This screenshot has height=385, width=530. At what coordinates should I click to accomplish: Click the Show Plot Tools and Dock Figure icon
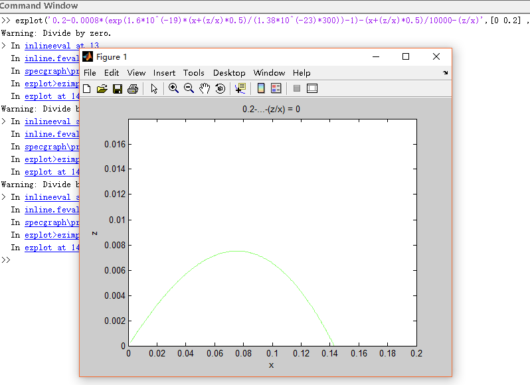312,88
